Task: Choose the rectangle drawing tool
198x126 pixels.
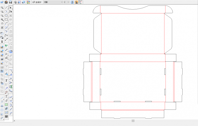Action: 6,20
